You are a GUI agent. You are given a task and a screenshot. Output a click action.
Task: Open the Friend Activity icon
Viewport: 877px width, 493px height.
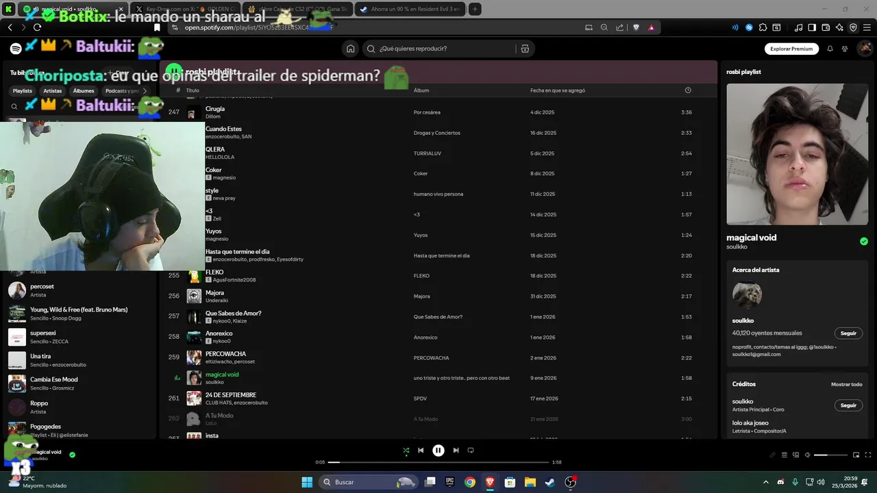coord(845,49)
